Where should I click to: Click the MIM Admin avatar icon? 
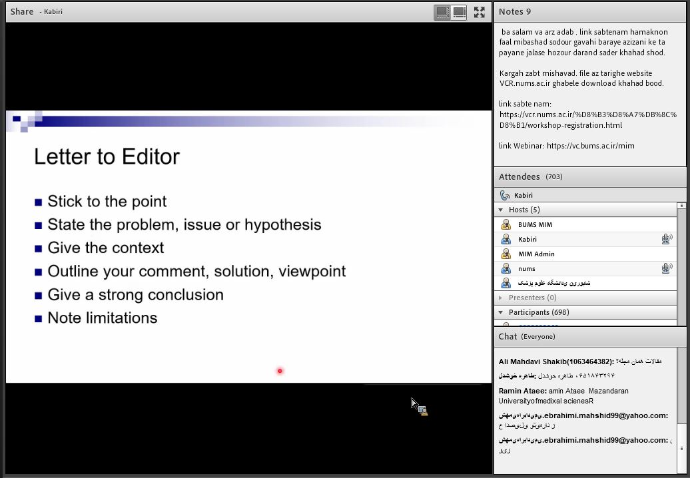(506, 254)
